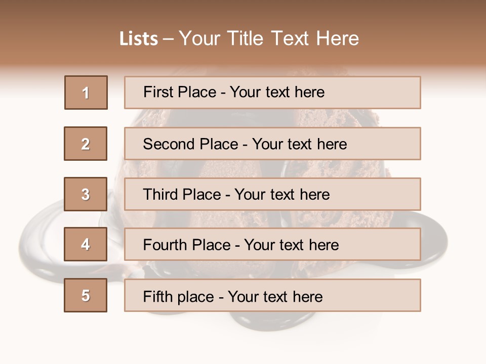This screenshot has width=486, height=364.
Task: Click the number 5 box
Action: [86, 295]
